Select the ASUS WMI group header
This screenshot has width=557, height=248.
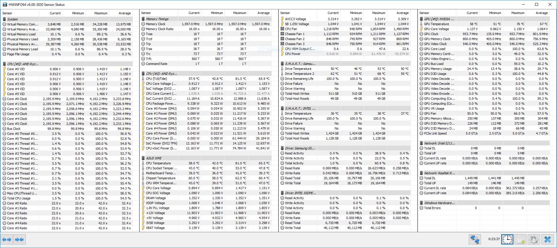tap(153, 158)
